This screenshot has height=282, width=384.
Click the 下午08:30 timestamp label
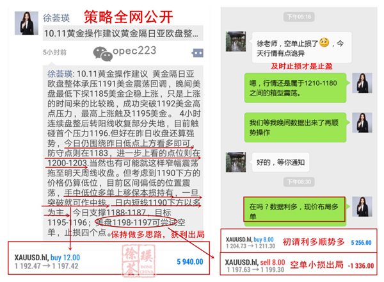coord(299,182)
